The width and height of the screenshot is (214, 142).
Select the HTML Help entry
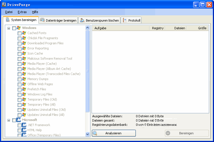pos(35,130)
